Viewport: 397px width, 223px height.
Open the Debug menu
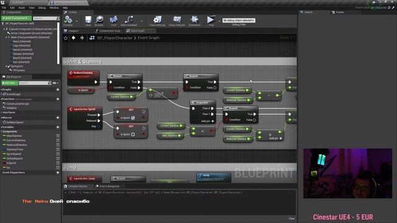pos(42,8)
